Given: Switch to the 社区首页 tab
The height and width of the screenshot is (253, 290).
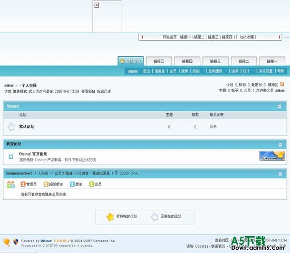Looking at the screenshot, I should 131,61.
